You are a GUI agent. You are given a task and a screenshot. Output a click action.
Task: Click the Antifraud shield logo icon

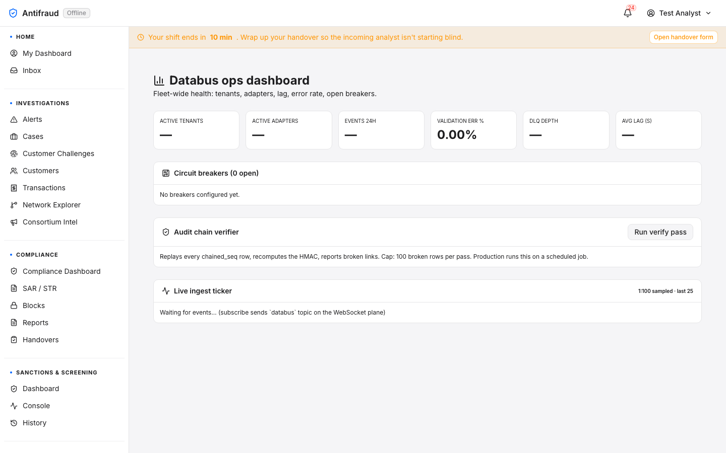point(13,13)
